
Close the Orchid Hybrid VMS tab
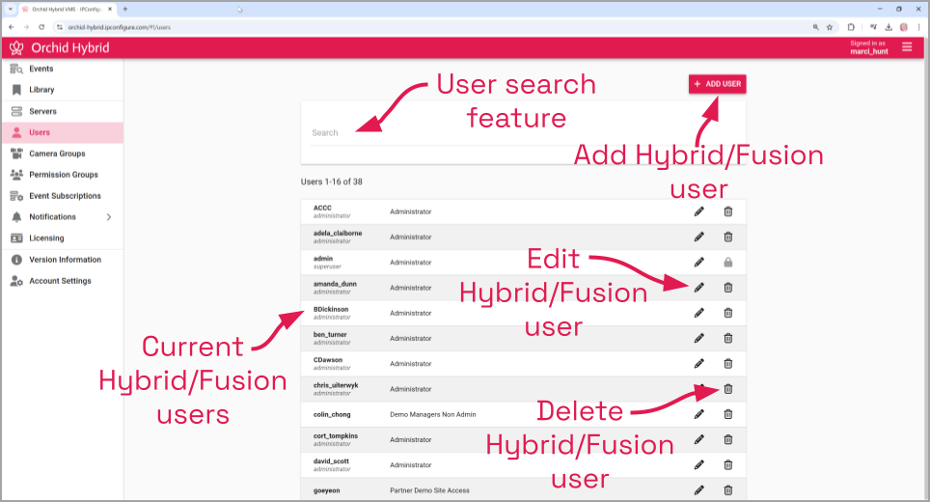(110, 10)
